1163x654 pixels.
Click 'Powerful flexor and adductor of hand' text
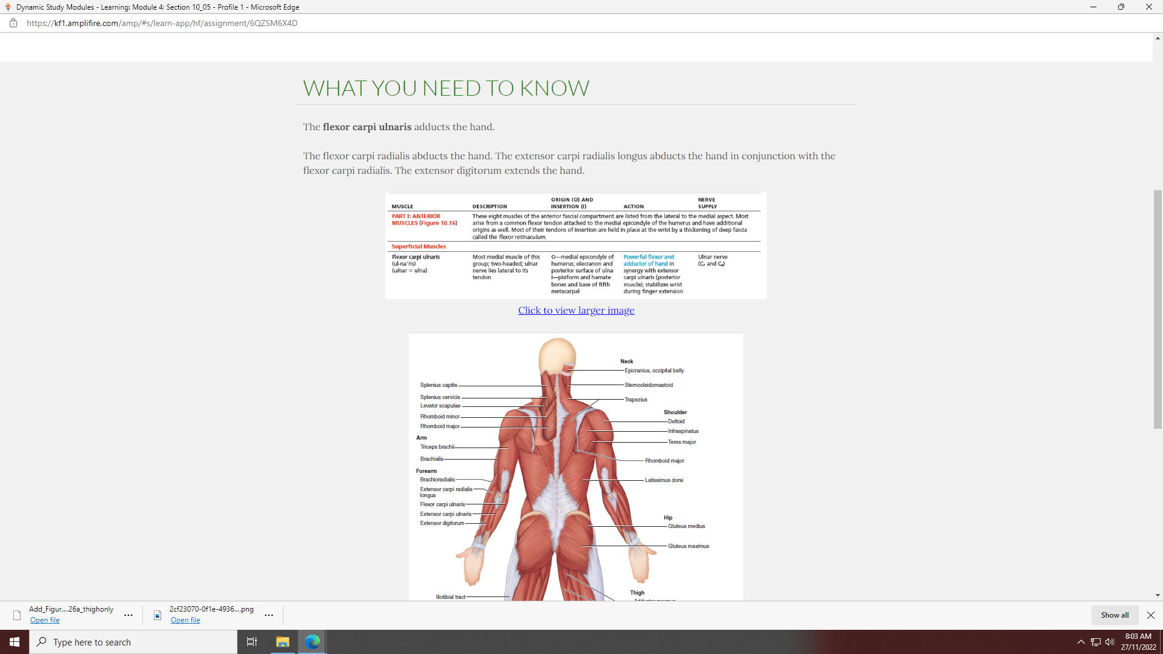pyautogui.click(x=648, y=260)
